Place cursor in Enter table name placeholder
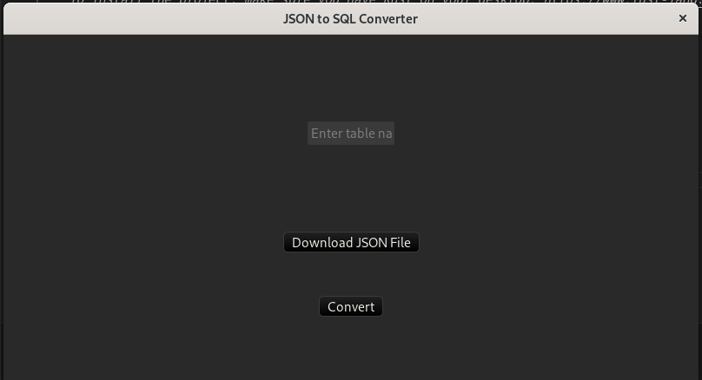The width and height of the screenshot is (702, 380). (x=352, y=134)
